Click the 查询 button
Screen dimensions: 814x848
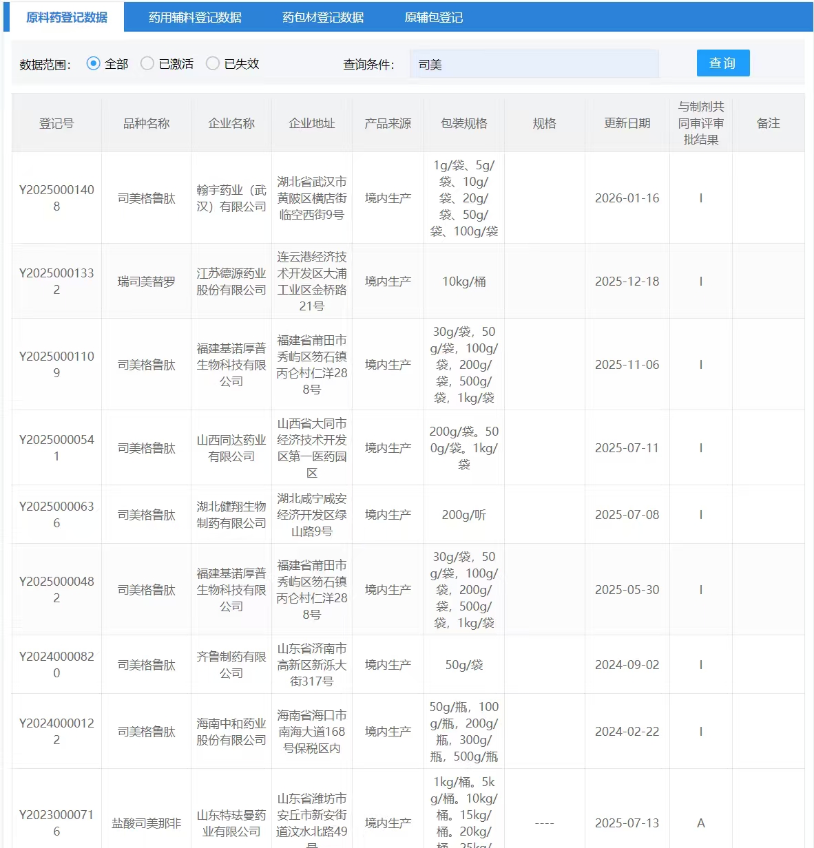(723, 63)
